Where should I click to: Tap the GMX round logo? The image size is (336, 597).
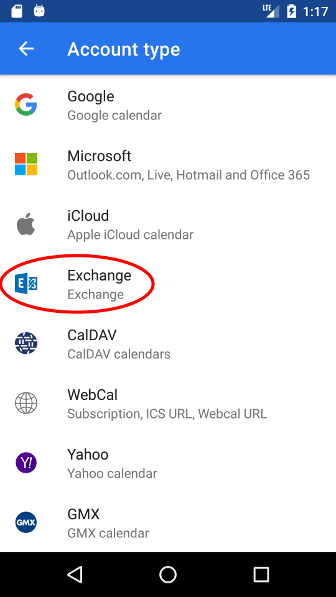(26, 522)
